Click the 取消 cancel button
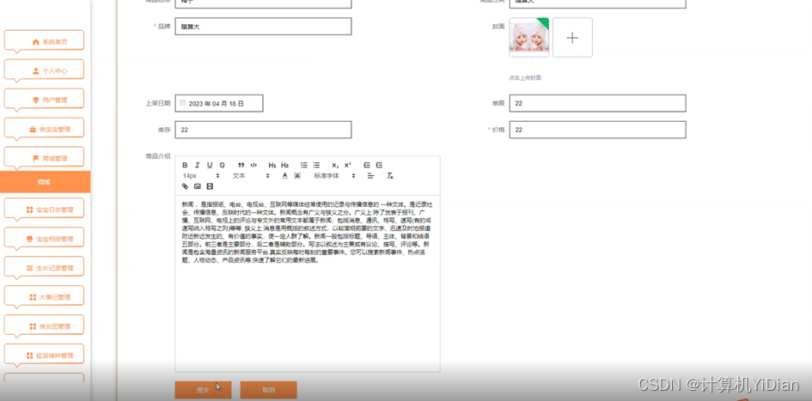The image size is (812, 401). (x=268, y=390)
